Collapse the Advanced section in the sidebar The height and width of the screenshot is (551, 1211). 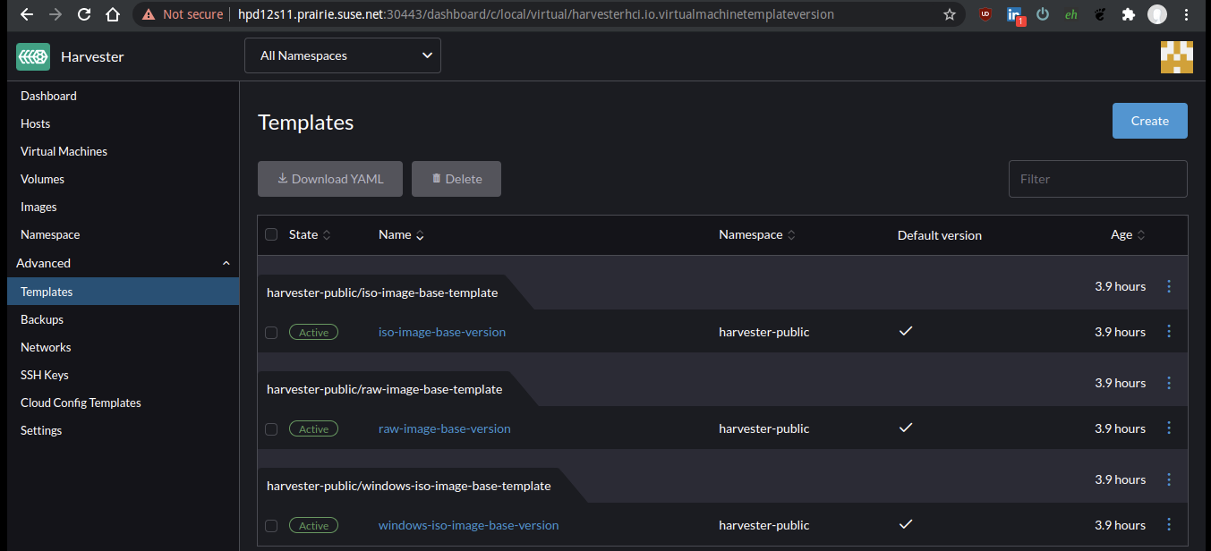click(226, 262)
